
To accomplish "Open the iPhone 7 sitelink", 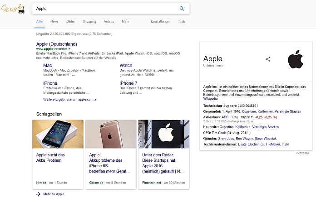I will pyautogui.click(x=128, y=83).
